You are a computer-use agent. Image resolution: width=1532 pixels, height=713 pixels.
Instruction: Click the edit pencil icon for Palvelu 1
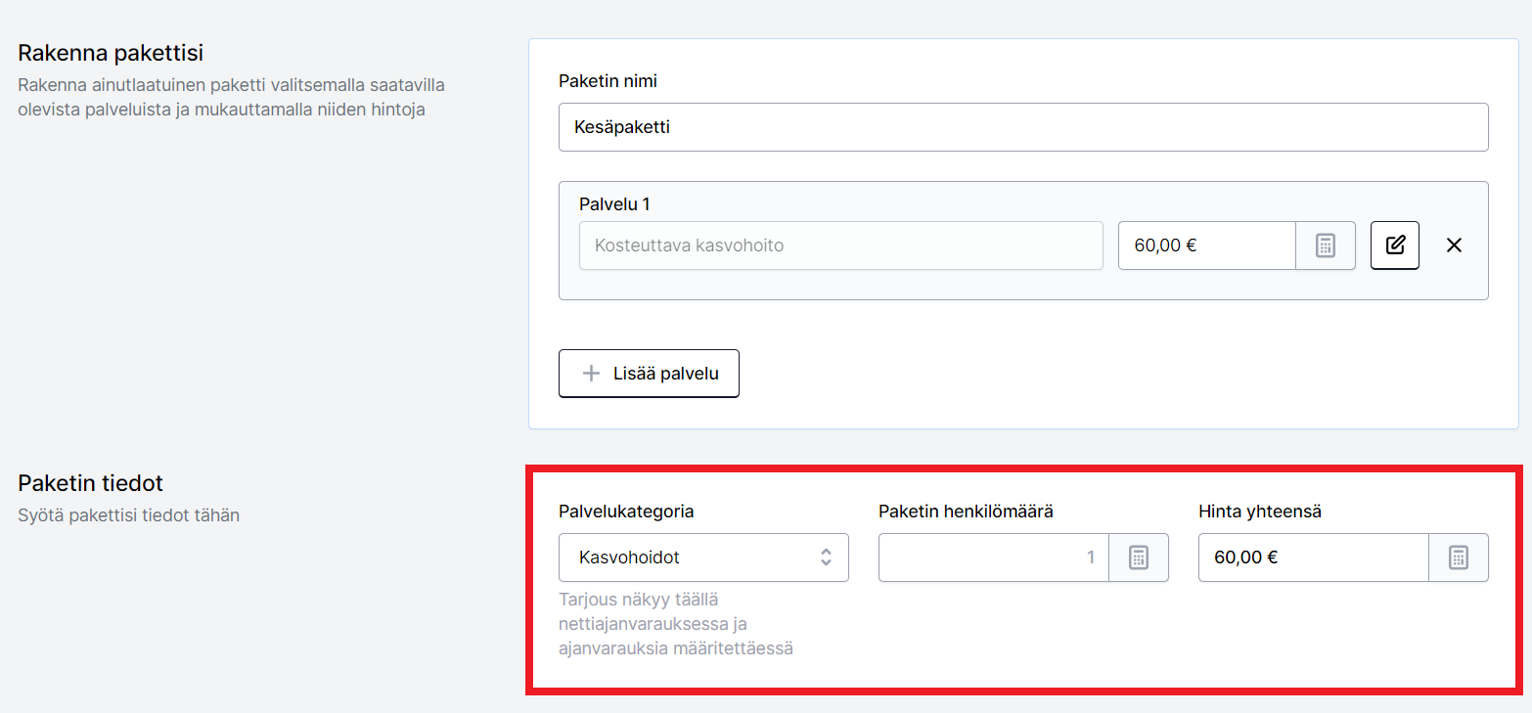tap(1395, 245)
